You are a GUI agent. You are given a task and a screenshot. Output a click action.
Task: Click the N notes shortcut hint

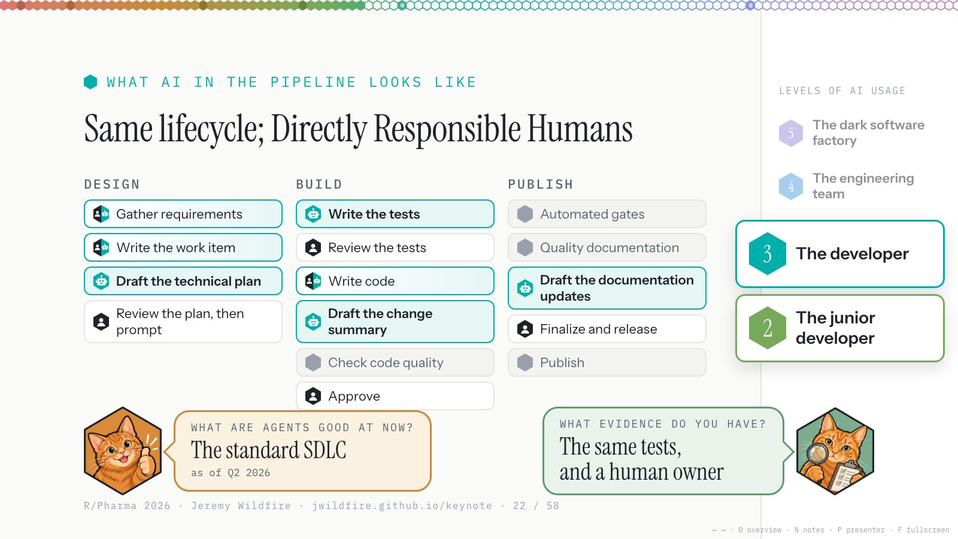tap(810, 530)
